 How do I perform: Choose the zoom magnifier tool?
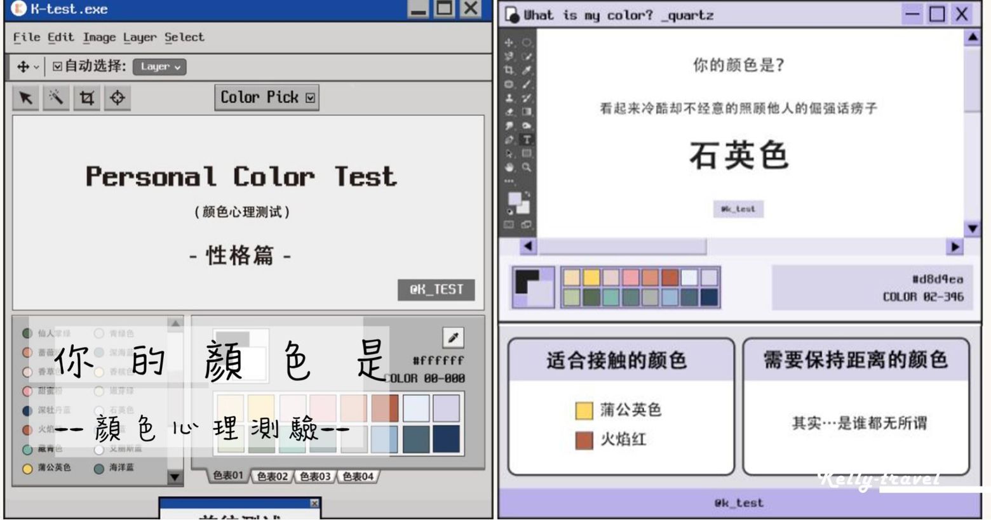pos(527,167)
